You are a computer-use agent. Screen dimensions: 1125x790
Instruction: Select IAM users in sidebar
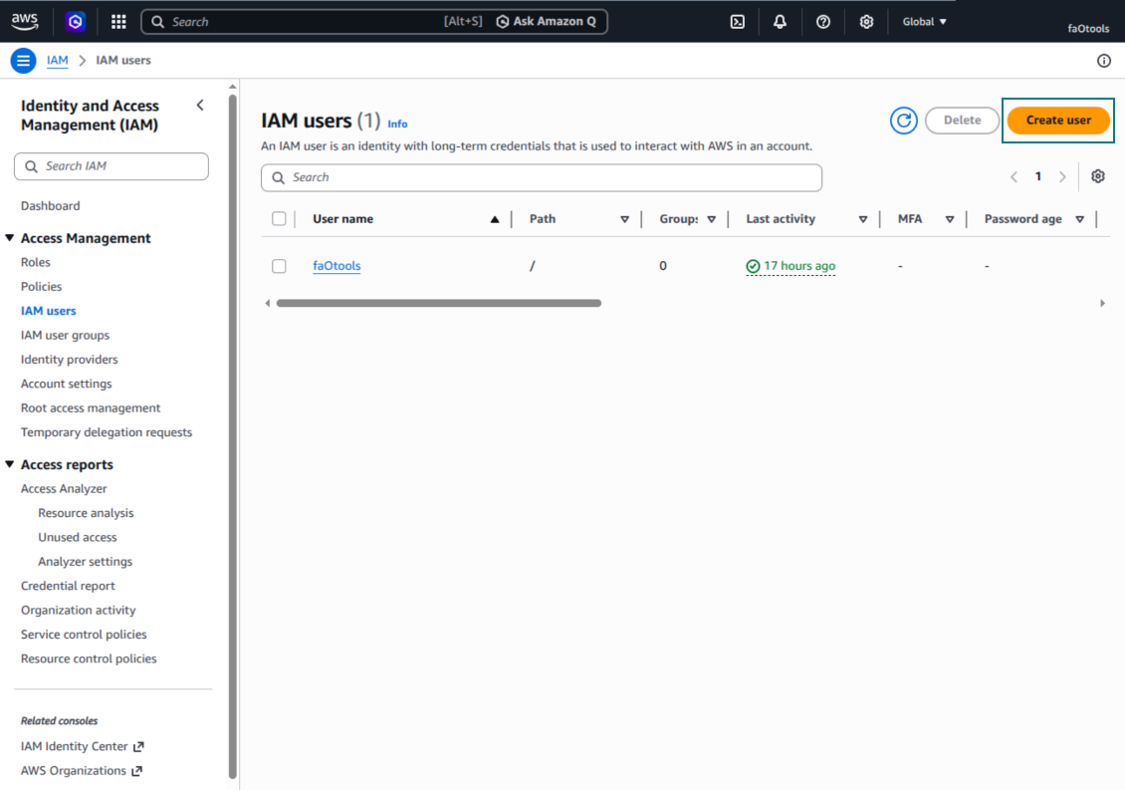pos(48,311)
